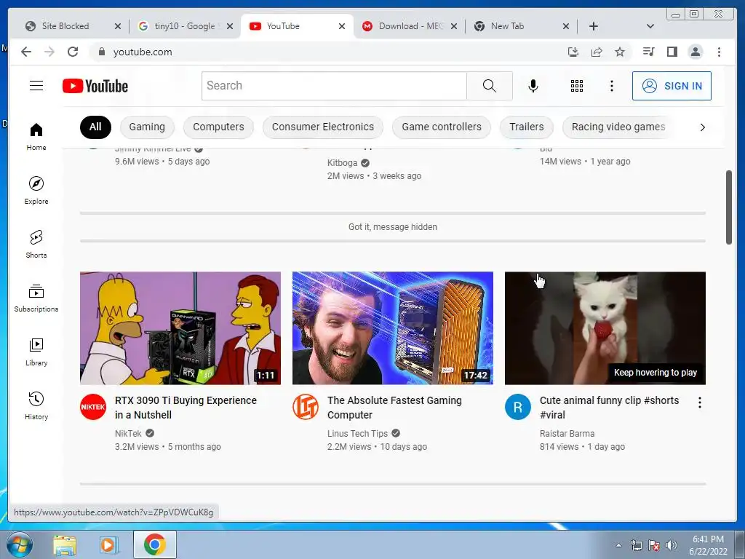Open The Absolute Fastest Gaming Computer title
Image resolution: width=745 pixels, height=559 pixels.
click(394, 408)
